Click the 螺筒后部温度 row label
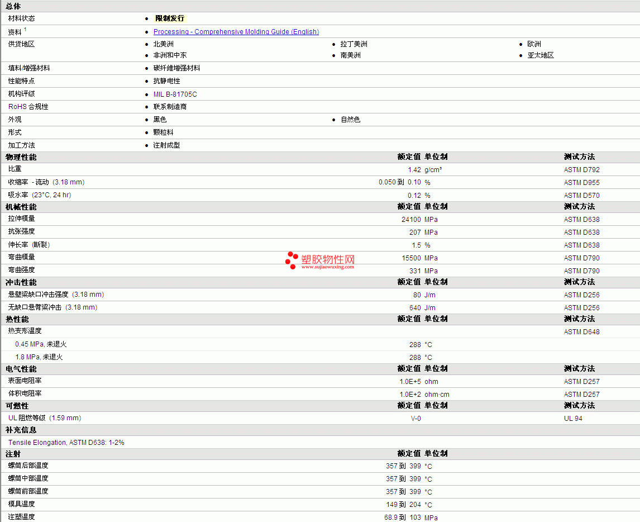 28,465
